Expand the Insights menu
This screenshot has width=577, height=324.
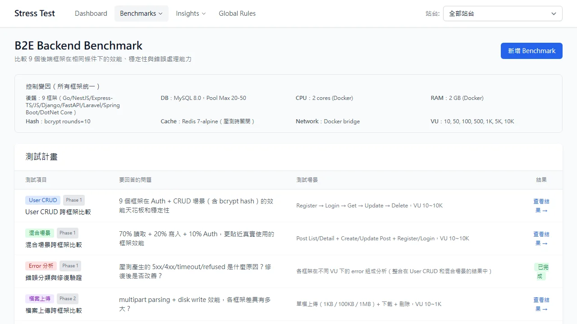tap(191, 13)
